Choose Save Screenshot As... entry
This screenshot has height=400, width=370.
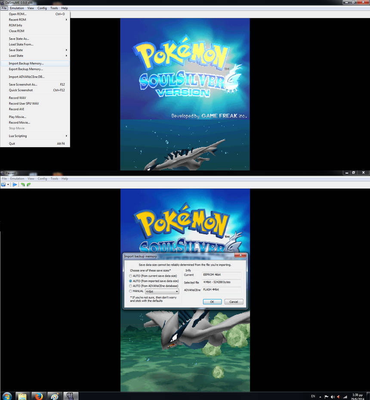(x=35, y=84)
